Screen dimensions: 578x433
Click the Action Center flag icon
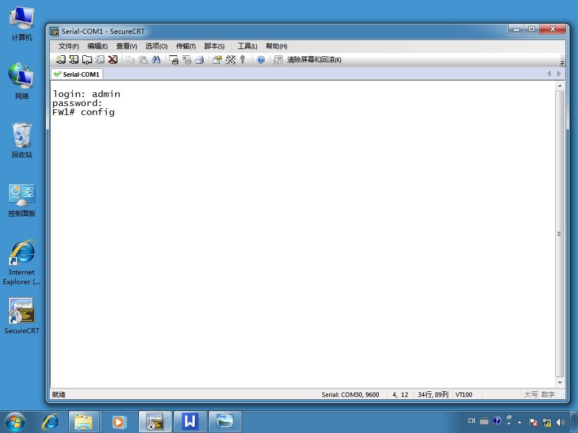click(533, 422)
